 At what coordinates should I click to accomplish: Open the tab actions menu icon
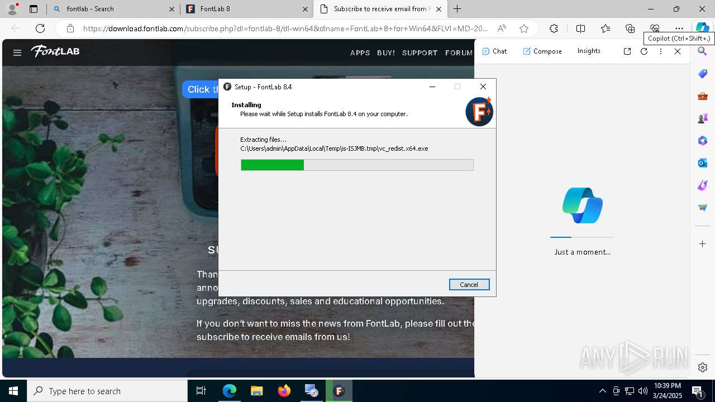pos(34,9)
